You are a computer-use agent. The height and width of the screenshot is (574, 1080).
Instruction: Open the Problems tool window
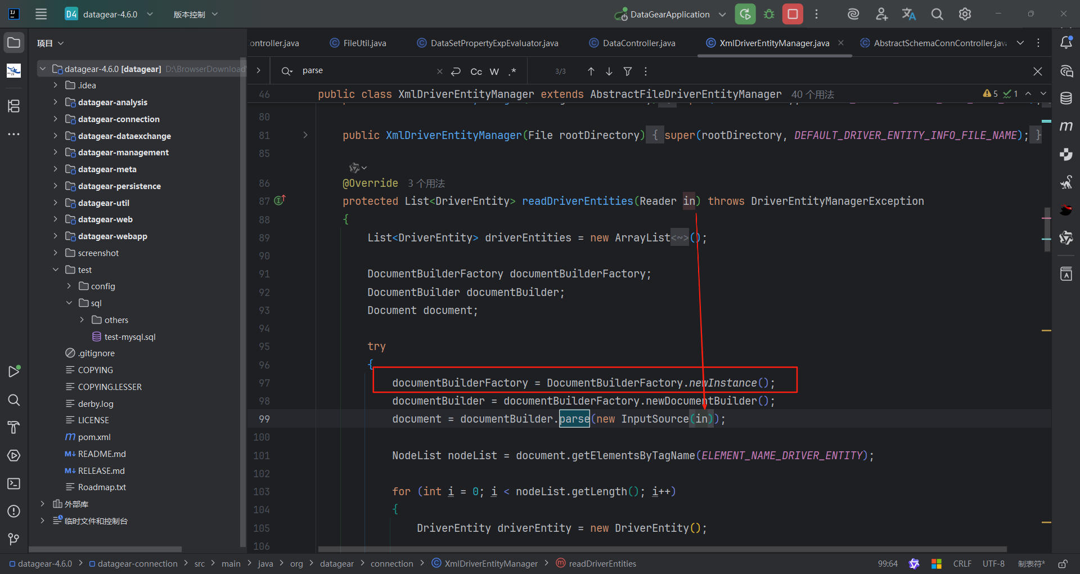14,511
